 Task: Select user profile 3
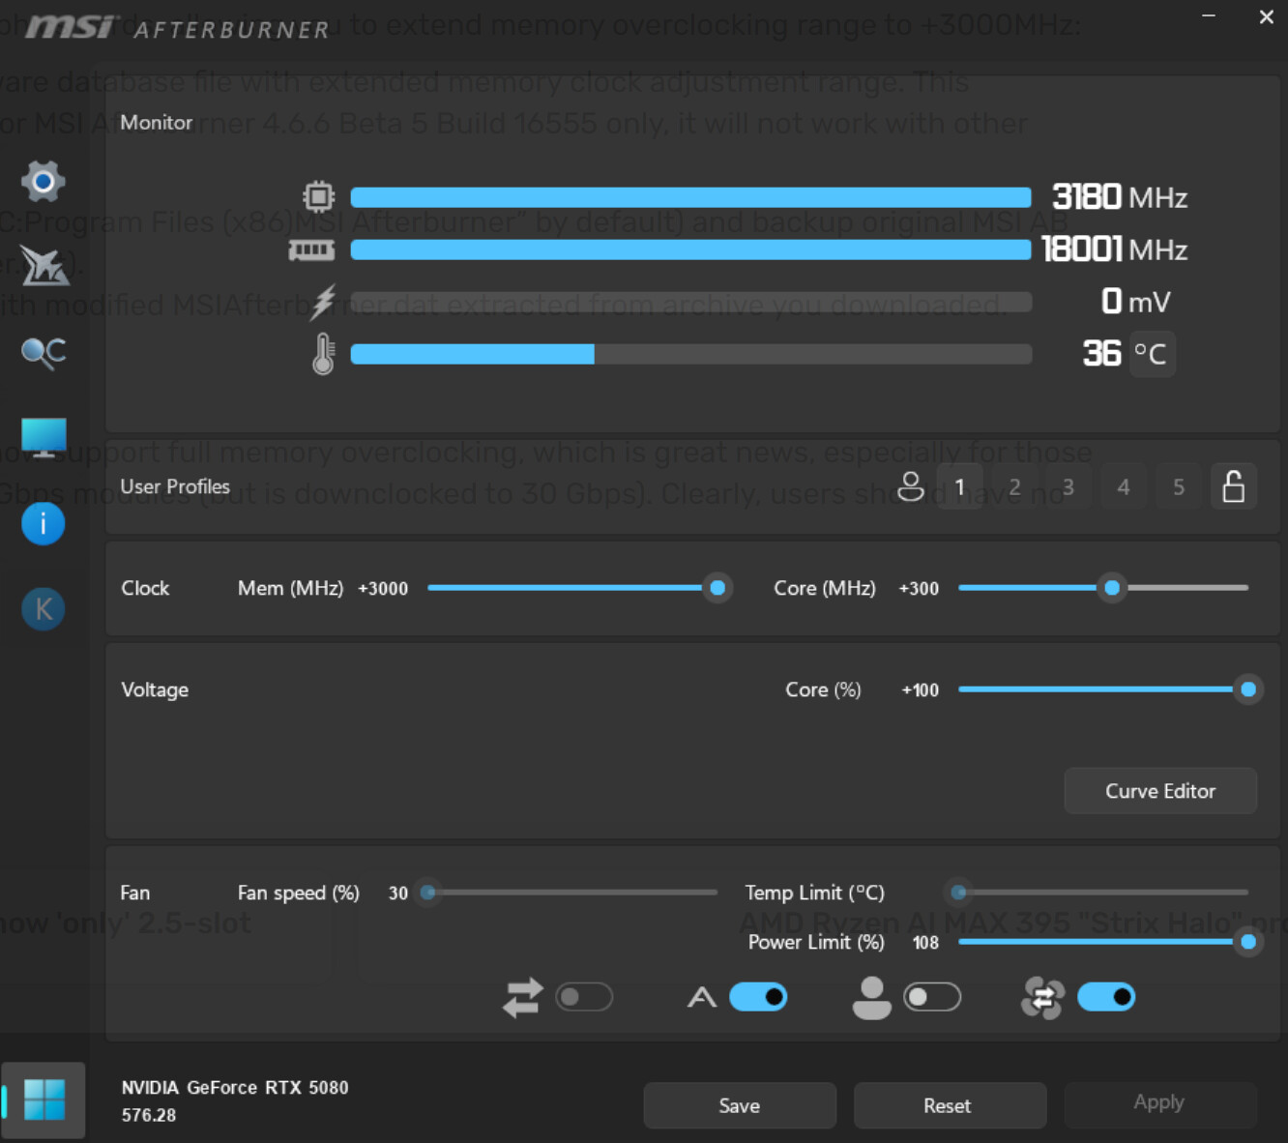[1068, 486]
